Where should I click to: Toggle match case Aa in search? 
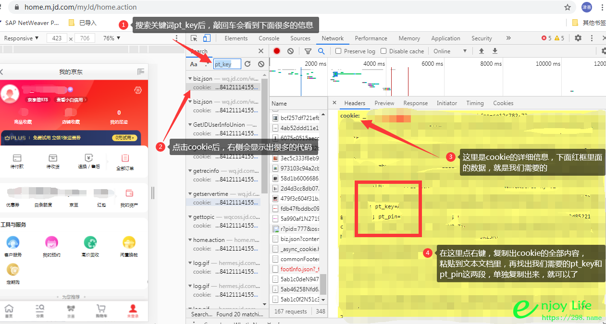click(x=194, y=64)
